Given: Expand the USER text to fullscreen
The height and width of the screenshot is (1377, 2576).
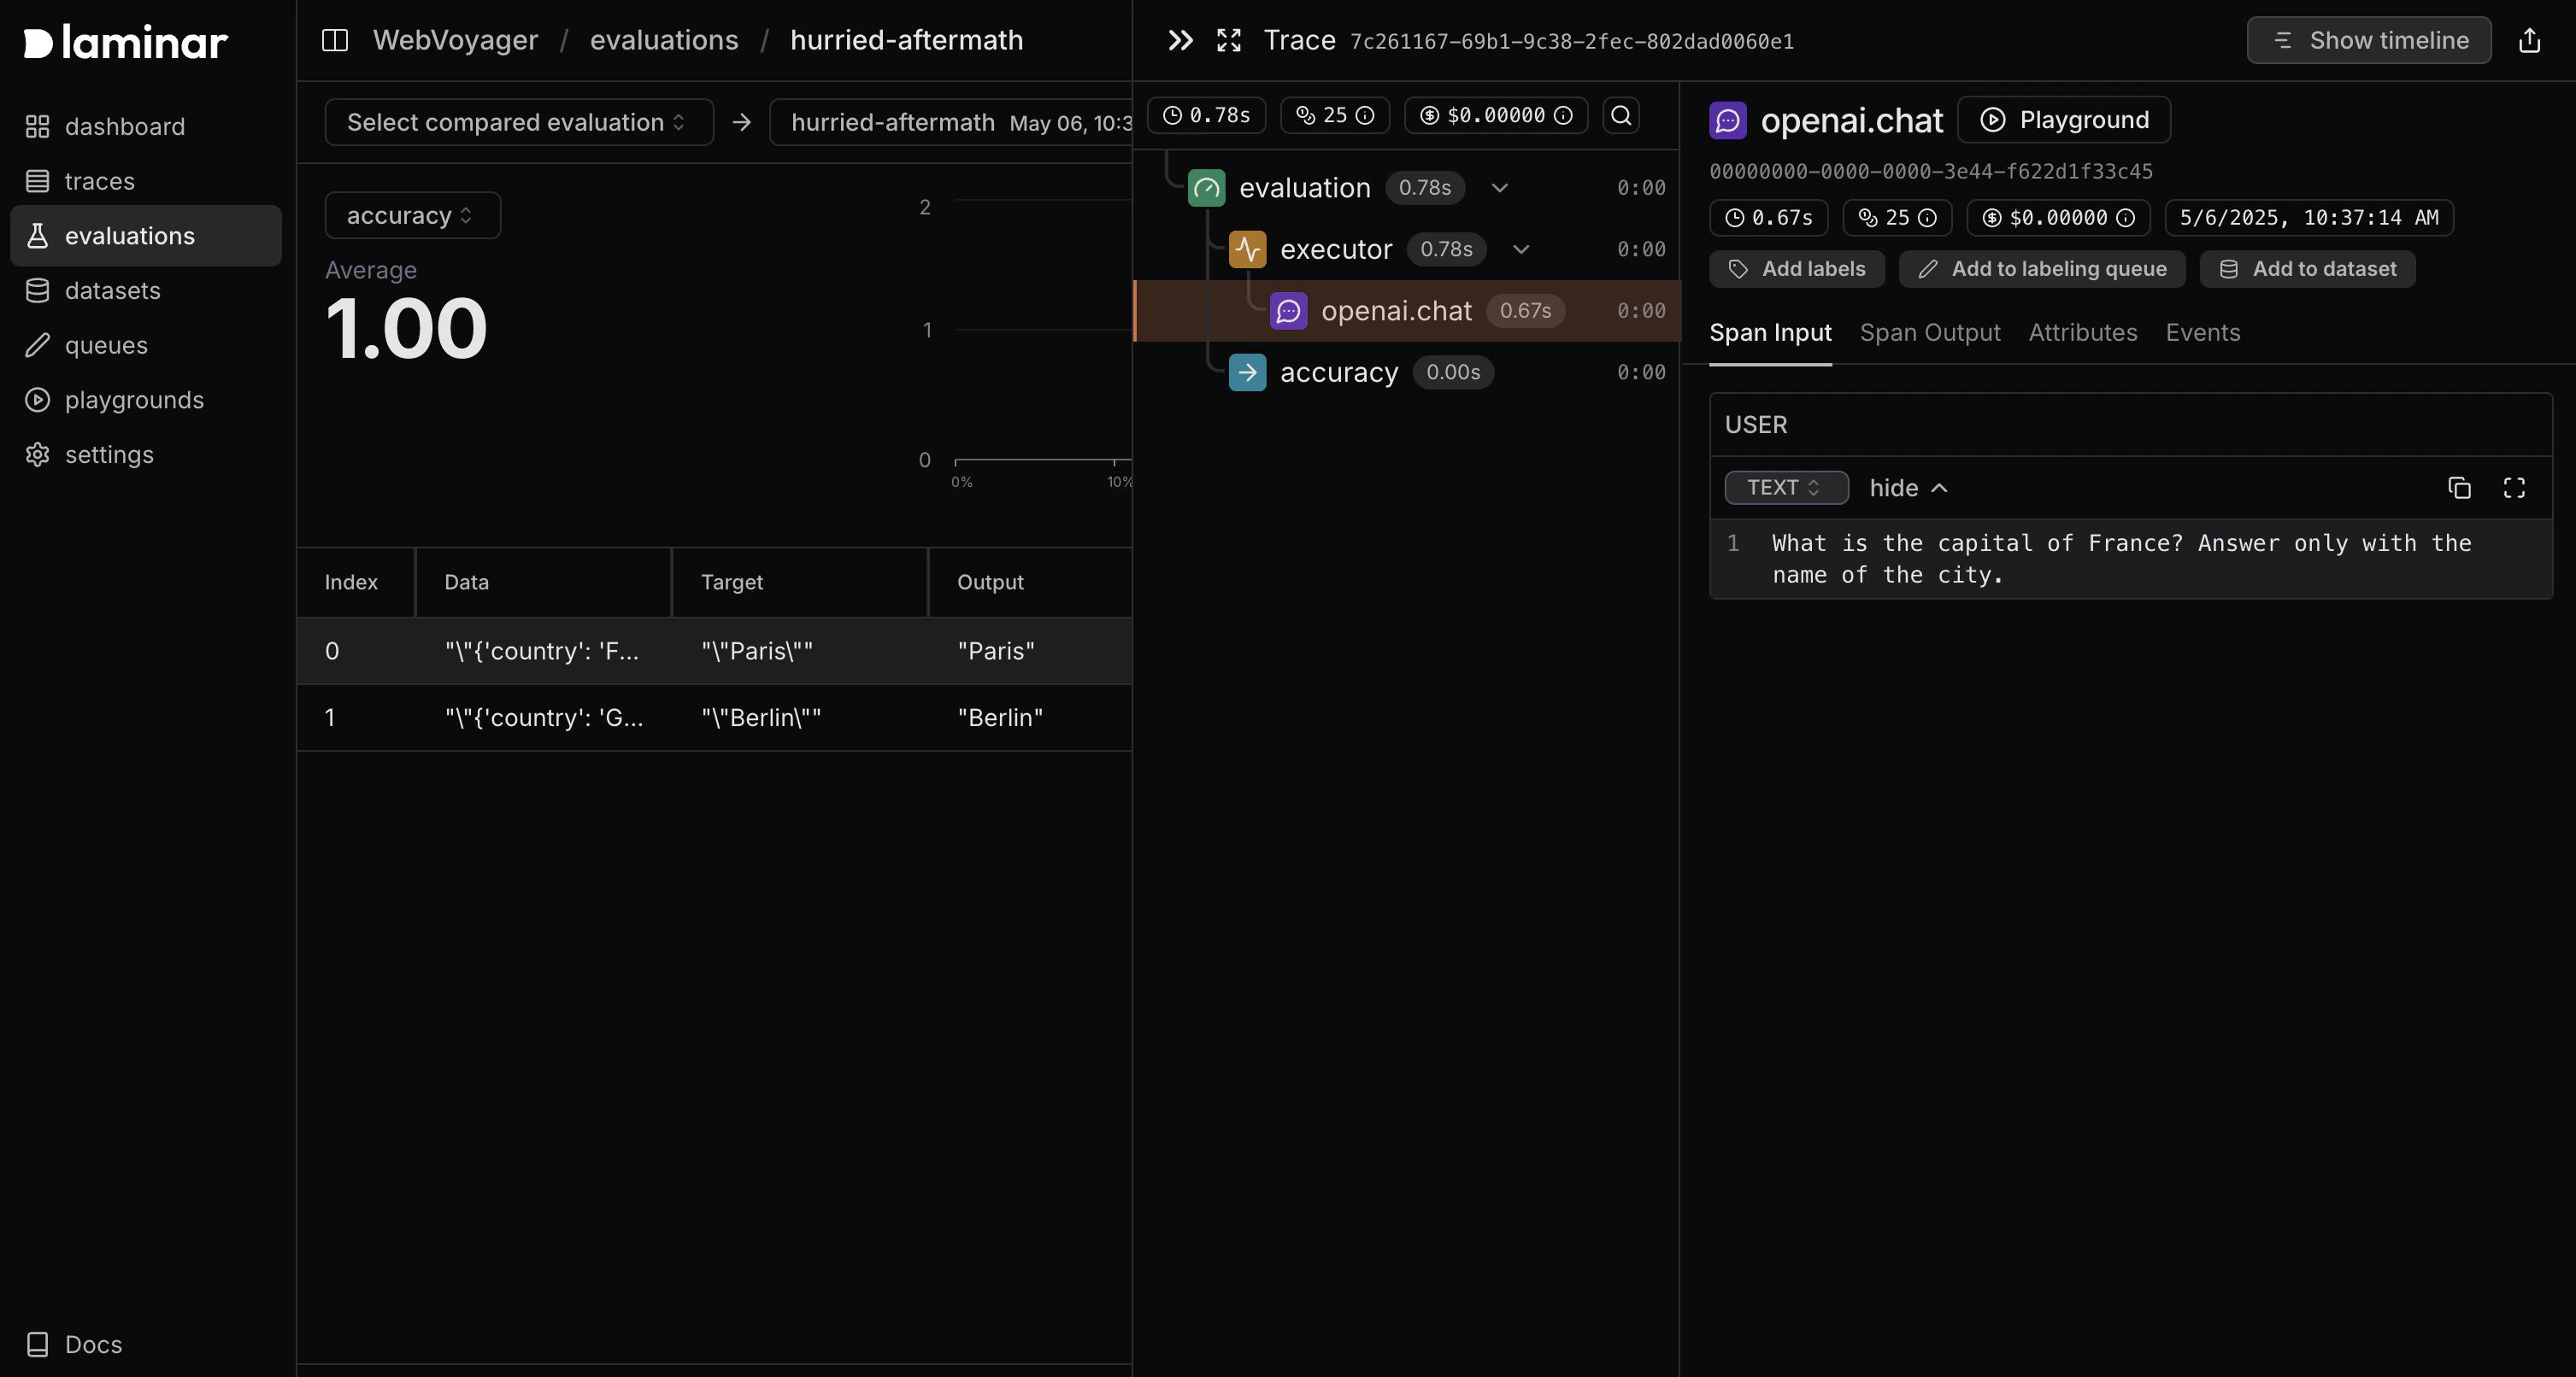Looking at the screenshot, I should pyautogui.click(x=2514, y=488).
